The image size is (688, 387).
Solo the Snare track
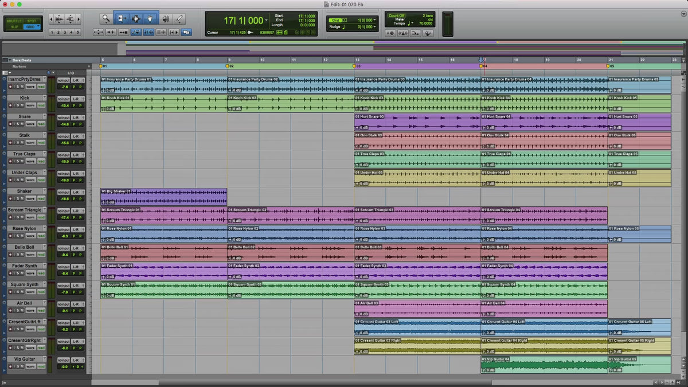tap(17, 124)
